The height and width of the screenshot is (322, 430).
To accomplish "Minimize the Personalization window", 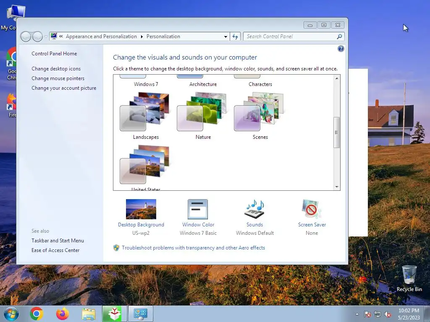I will (310, 25).
